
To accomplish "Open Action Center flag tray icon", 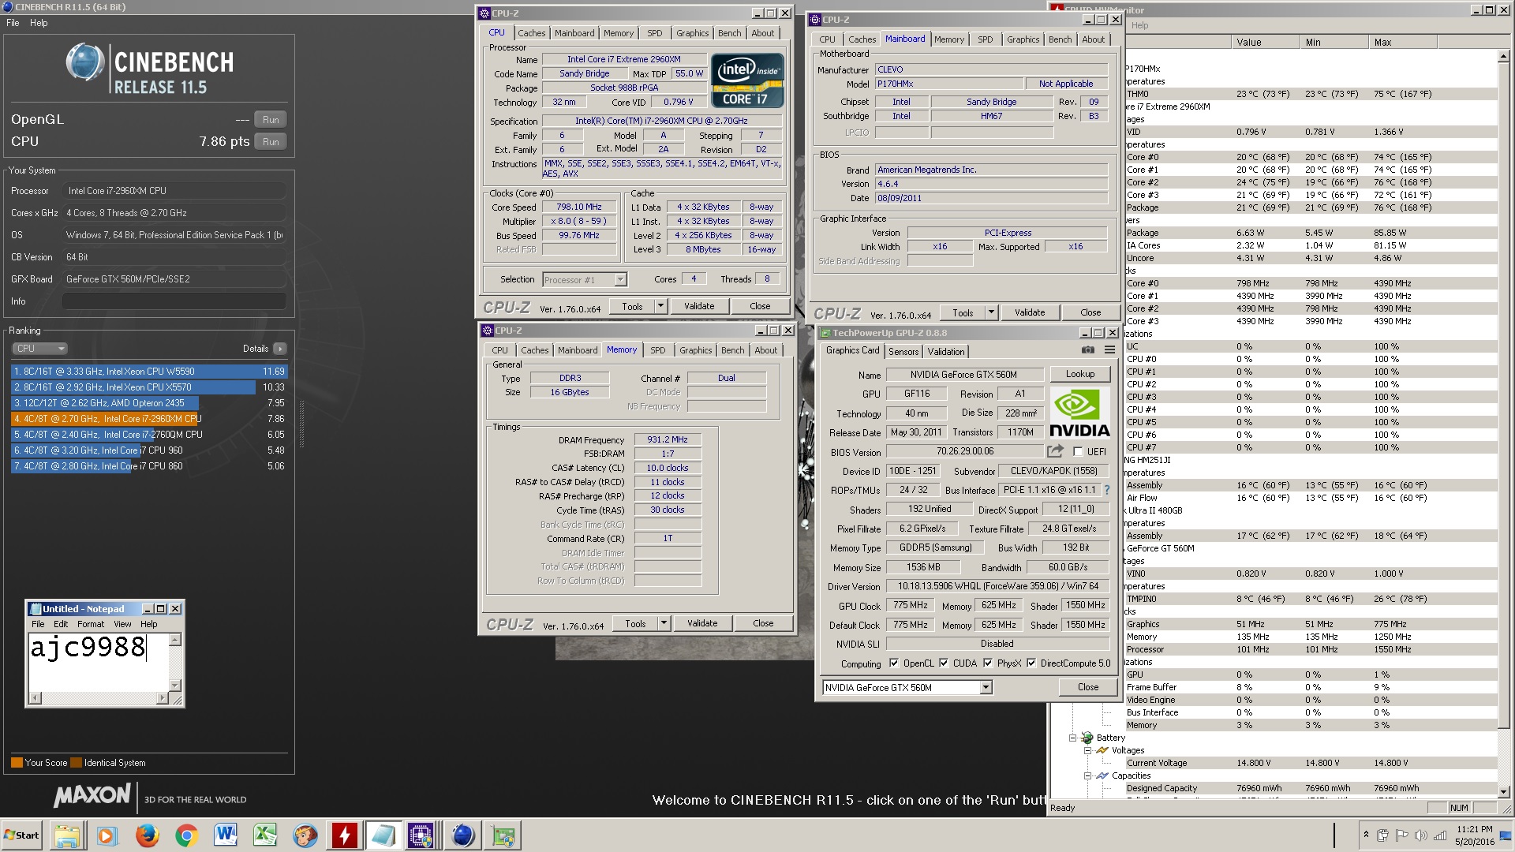I will coord(1402,835).
